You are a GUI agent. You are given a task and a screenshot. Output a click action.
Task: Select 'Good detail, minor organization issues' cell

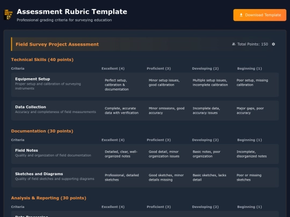(x=164, y=154)
